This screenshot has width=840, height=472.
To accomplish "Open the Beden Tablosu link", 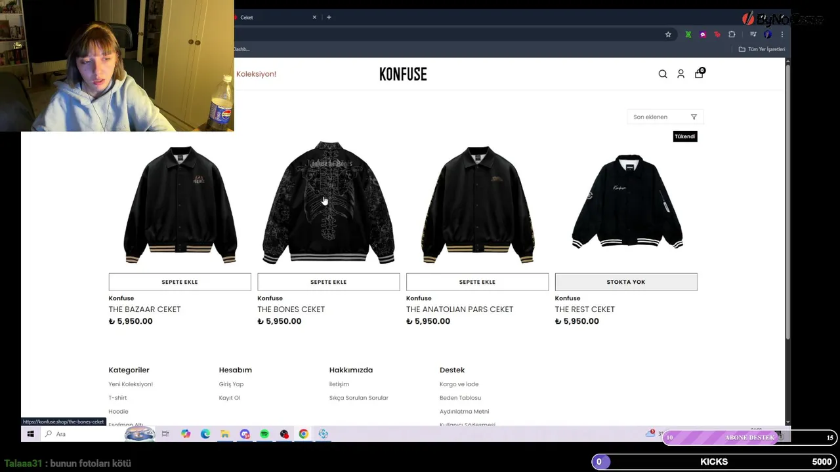I will click(460, 398).
